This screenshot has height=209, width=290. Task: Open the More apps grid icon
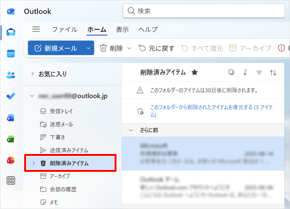[11, 181]
